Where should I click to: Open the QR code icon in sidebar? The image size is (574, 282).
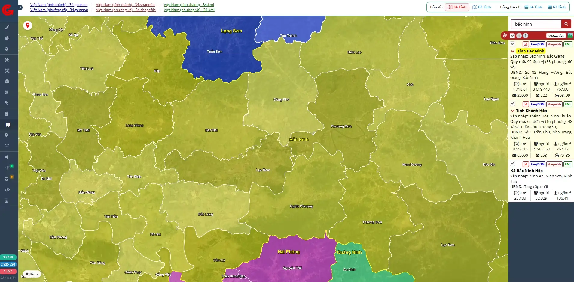pyautogui.click(x=7, y=92)
